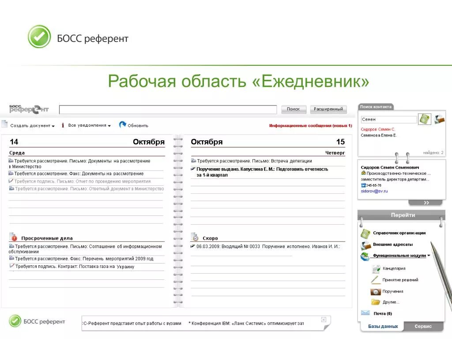Click the Другие folder icon
The image size is (452, 339).
tap(376, 302)
